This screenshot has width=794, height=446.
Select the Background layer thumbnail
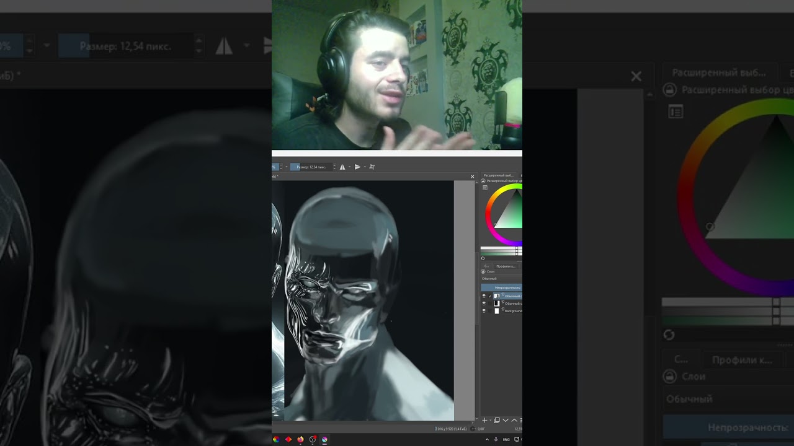(497, 311)
